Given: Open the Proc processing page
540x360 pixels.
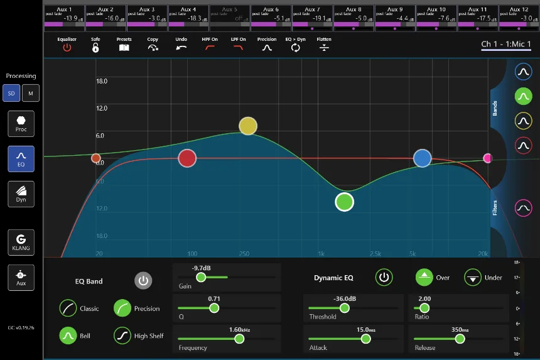Looking at the screenshot, I should [x=21, y=124].
